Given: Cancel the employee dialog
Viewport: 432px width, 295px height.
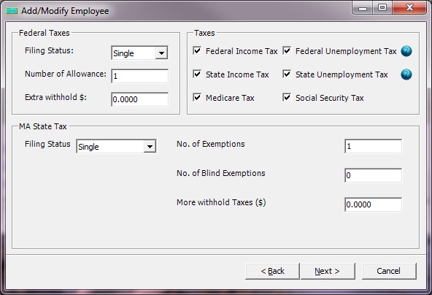Looking at the screenshot, I should (389, 271).
